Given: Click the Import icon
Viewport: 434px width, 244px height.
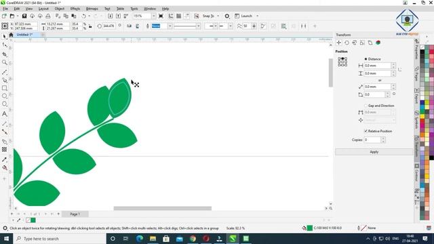Looking at the screenshot, I should point(110,16).
